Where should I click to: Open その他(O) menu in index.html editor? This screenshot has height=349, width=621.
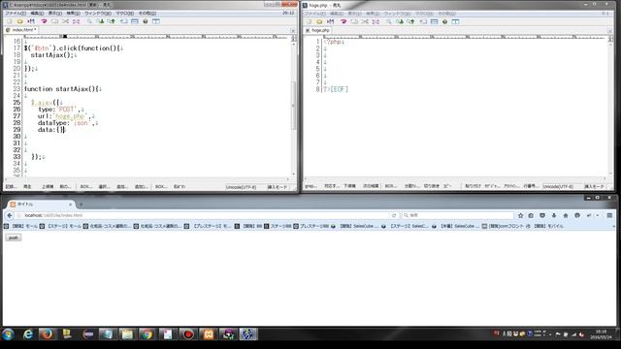[x=147, y=13]
